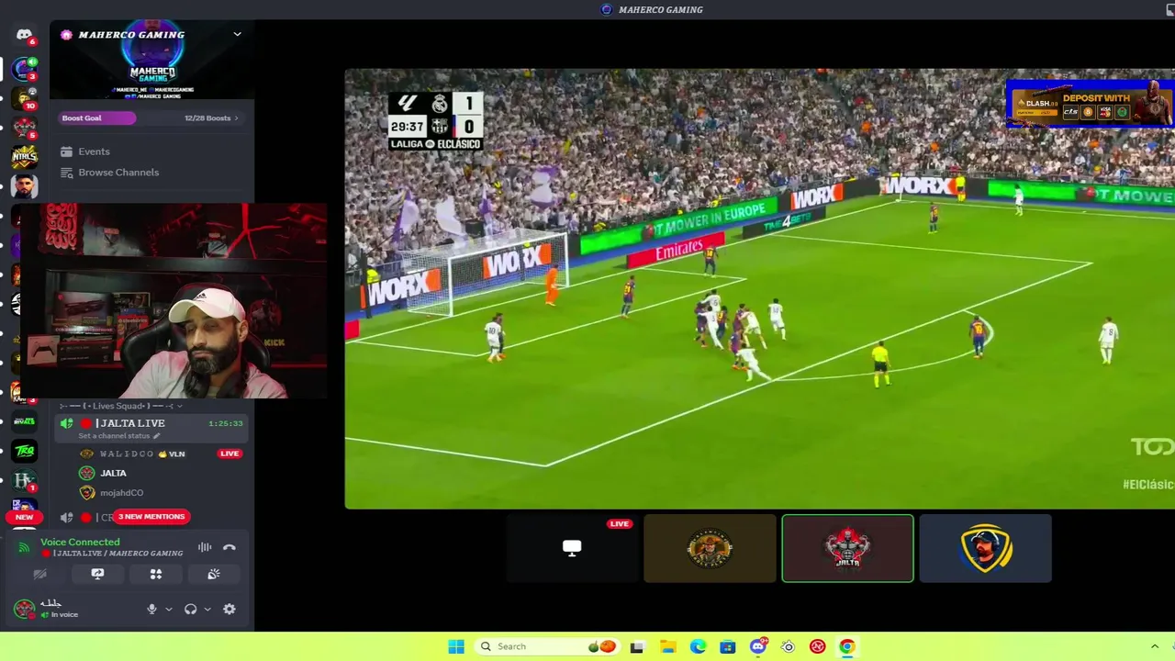Show hidden system tray icons chevron
This screenshot has width=1175, height=661.
1154,646
